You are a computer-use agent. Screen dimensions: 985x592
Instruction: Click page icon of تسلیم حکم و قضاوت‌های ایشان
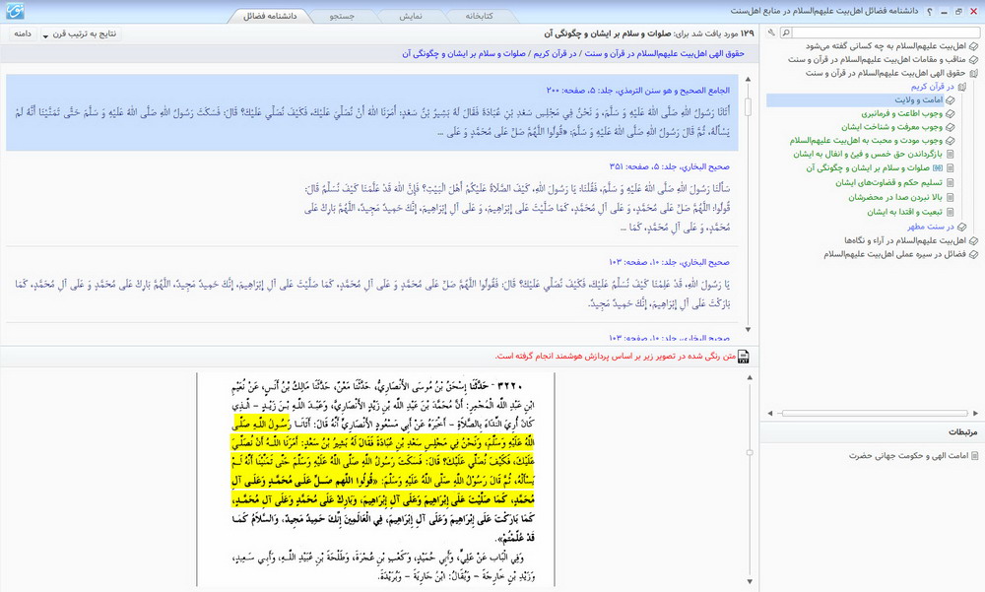pos(951,183)
